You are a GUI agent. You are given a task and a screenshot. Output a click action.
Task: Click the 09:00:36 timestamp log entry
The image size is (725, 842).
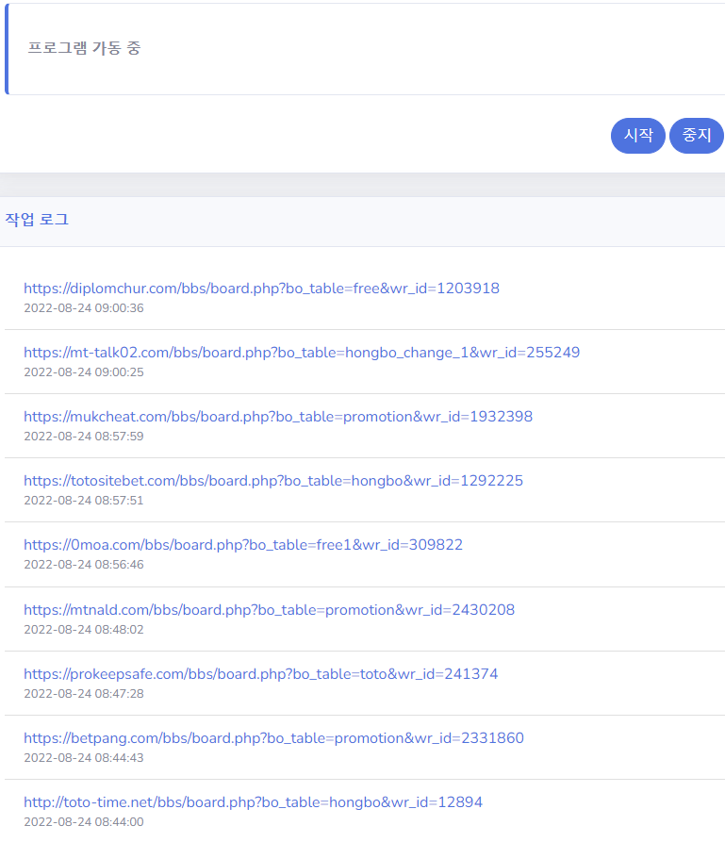(x=84, y=308)
